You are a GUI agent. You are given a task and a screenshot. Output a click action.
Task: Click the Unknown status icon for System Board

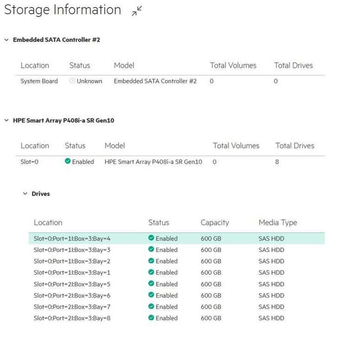(x=72, y=81)
